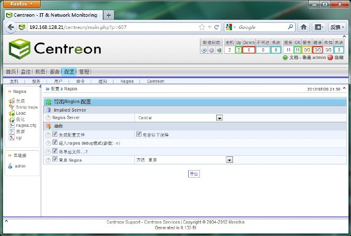Image resolution: width=351 pixels, height=236 pixels.
Task: Click the hosts Up count box
Action: pos(239,50)
